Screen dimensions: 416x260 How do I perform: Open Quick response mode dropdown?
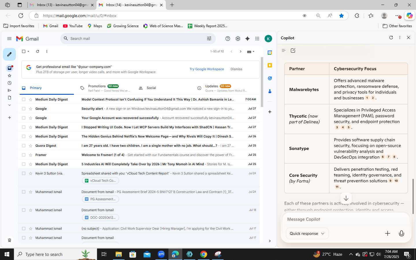[307, 233]
